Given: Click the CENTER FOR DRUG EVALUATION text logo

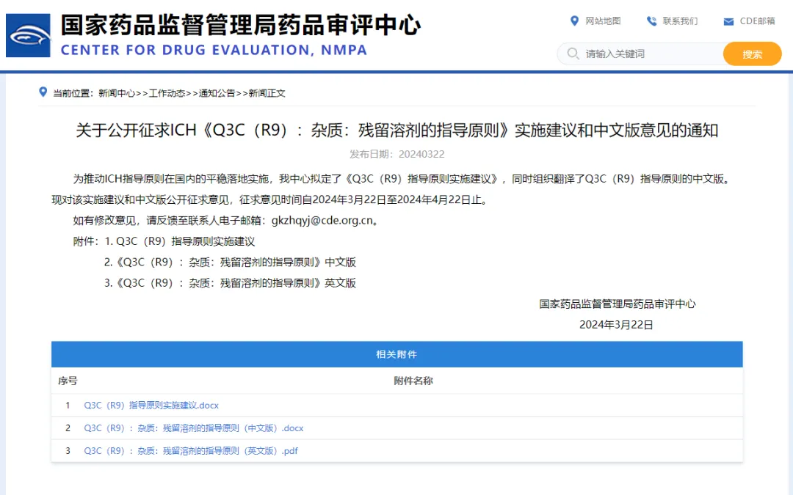Looking at the screenshot, I should 213,50.
